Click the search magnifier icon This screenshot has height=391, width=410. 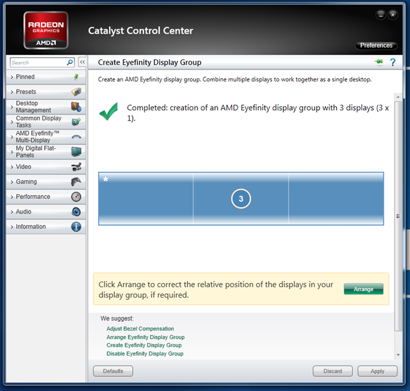[70, 62]
